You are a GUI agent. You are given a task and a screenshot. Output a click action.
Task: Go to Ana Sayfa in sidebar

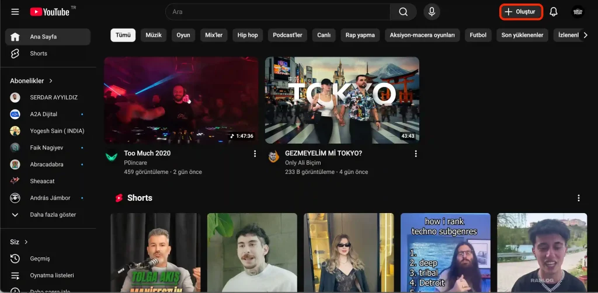click(x=48, y=37)
